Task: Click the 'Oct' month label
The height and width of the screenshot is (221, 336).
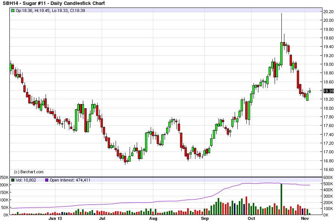Action: click(x=251, y=218)
